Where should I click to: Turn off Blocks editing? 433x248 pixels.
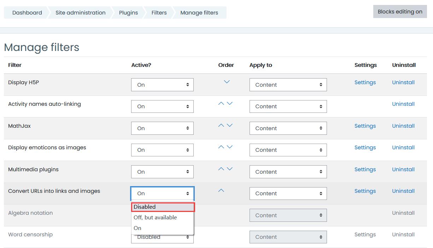400,12
